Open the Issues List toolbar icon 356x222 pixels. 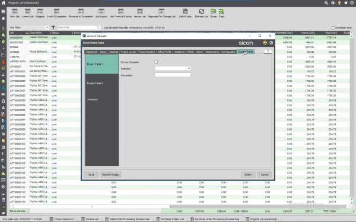pos(140,13)
